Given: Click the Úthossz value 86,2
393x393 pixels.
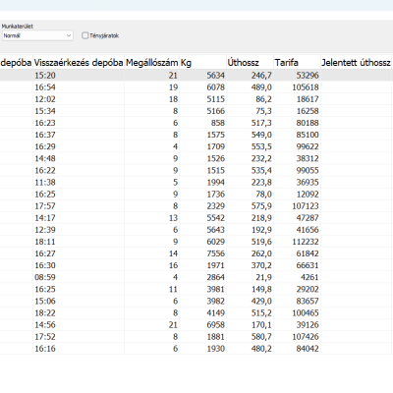Looking at the screenshot, I should 264,99.
